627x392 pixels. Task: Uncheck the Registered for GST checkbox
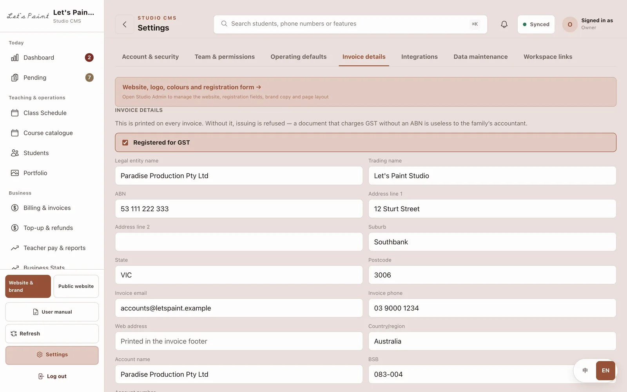(x=125, y=143)
